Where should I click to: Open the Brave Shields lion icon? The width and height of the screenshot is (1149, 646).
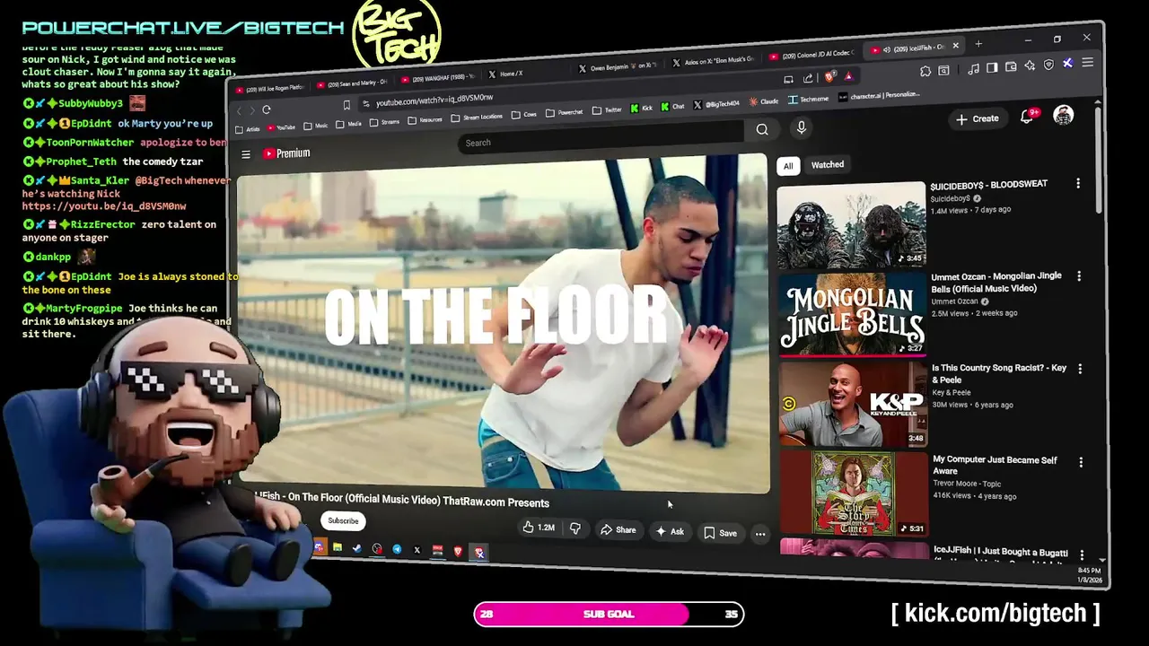(829, 76)
